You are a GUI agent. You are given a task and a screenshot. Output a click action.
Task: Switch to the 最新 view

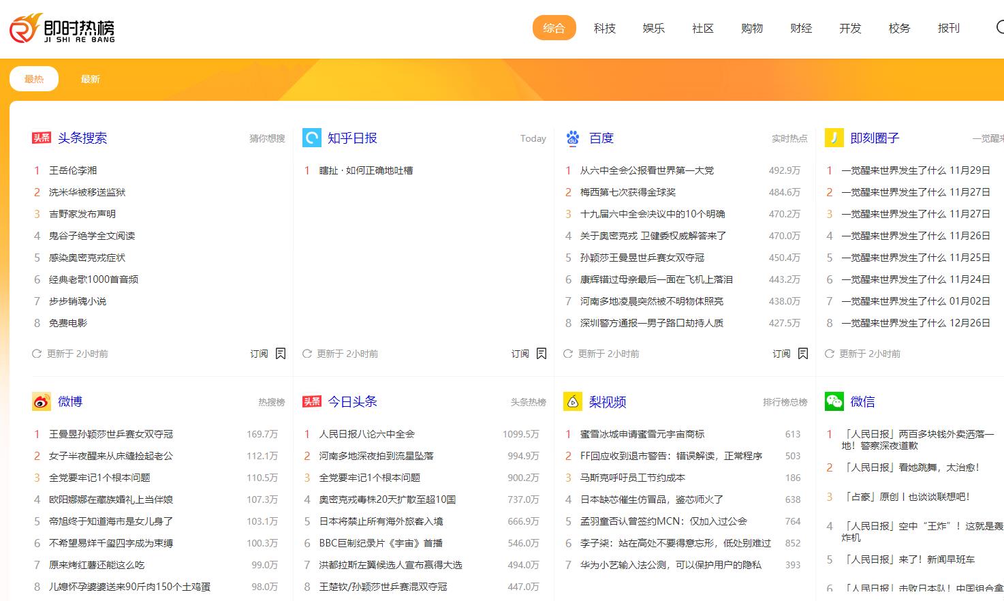[91, 78]
